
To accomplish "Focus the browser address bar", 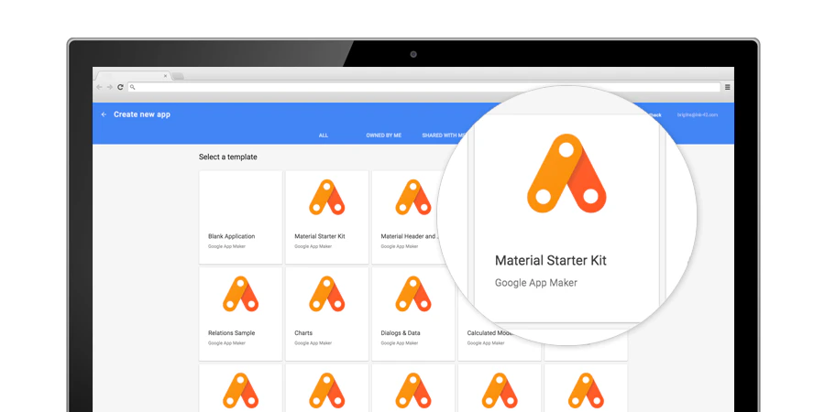I will [x=423, y=87].
